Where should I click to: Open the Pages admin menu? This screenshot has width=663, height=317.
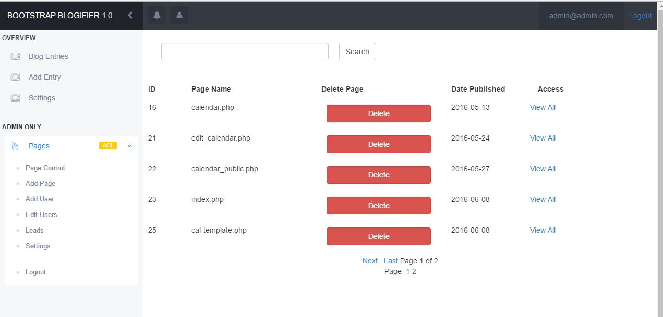[39, 146]
